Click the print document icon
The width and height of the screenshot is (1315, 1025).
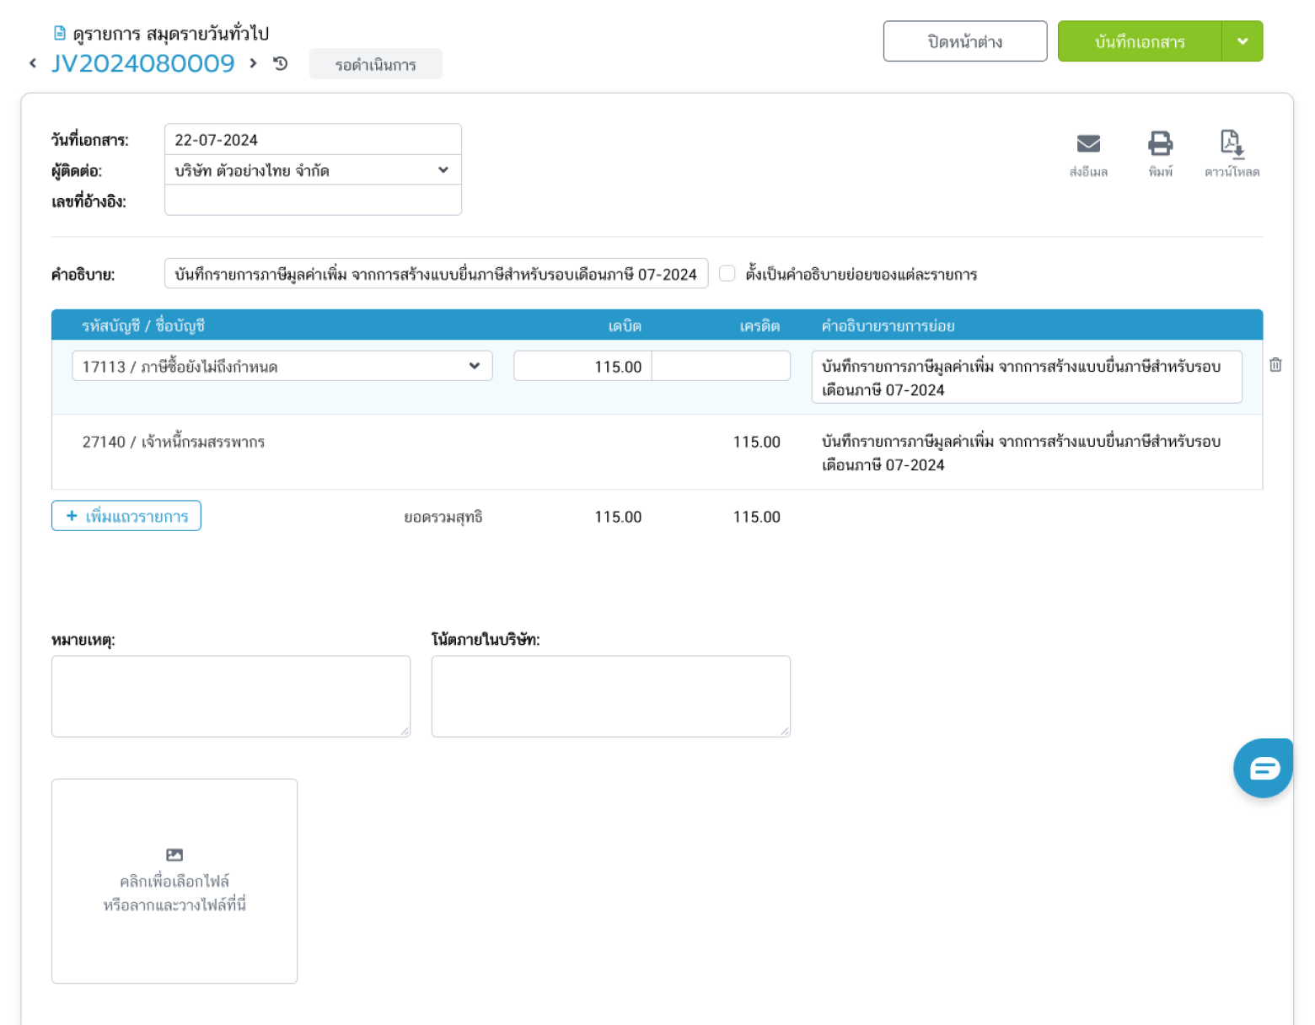(x=1160, y=144)
